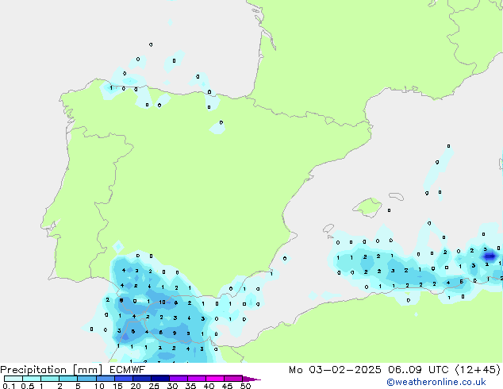Viewport: 503px width, 389px height.
Task: Click the 45–50 mm legend color segment
Action: tap(233, 379)
